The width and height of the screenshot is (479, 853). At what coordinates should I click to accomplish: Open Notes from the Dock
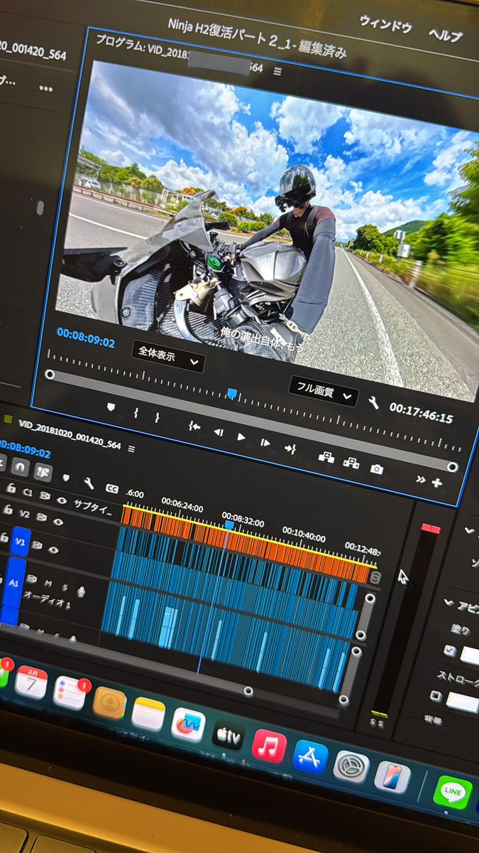click(148, 714)
